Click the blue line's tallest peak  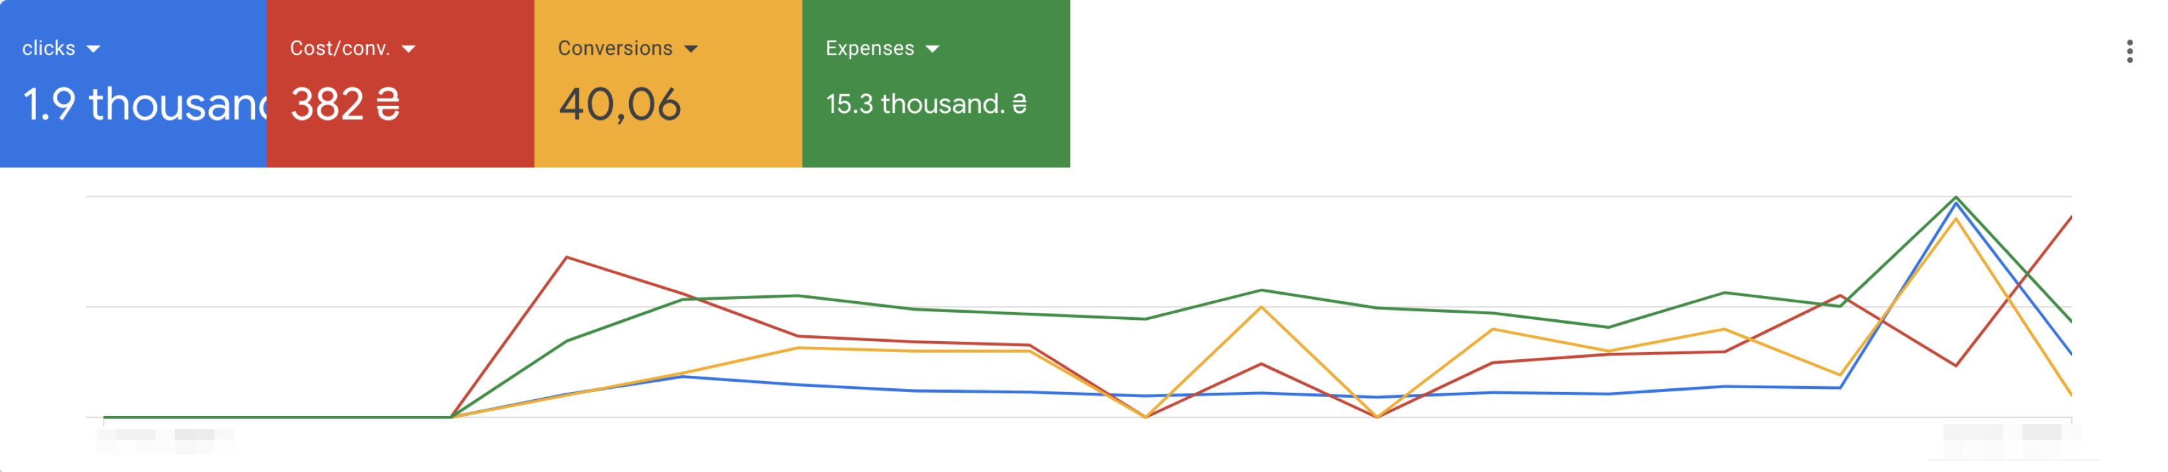[1956, 204]
